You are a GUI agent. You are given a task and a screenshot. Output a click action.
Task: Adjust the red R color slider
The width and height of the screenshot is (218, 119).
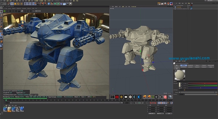click(203, 83)
